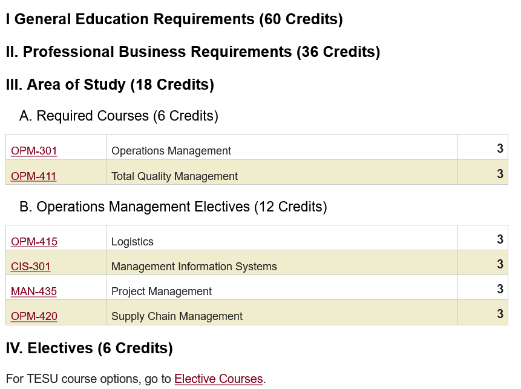Click the Total Quality Management title cell
Image resolution: width=521 pixels, height=389 pixels.
175,176
